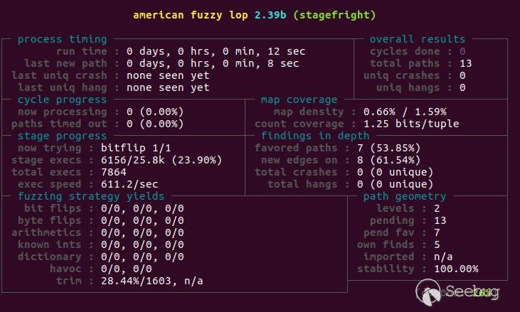This screenshot has height=312, width=520.
Task: Select the 'stage progress' section header
Action: [63, 136]
